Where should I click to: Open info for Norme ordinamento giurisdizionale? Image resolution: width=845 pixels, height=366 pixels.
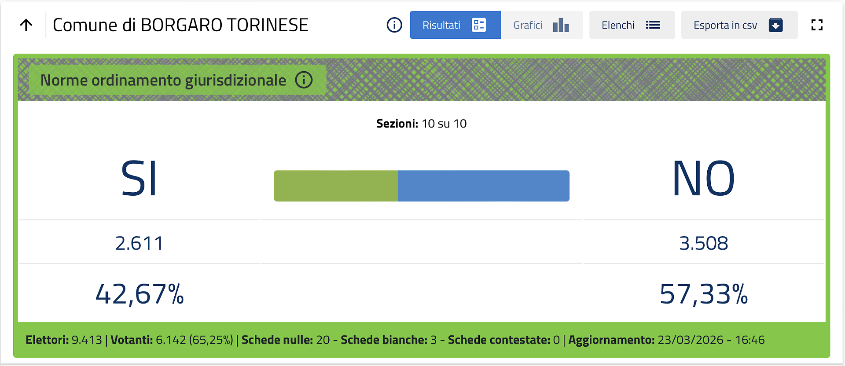(304, 80)
